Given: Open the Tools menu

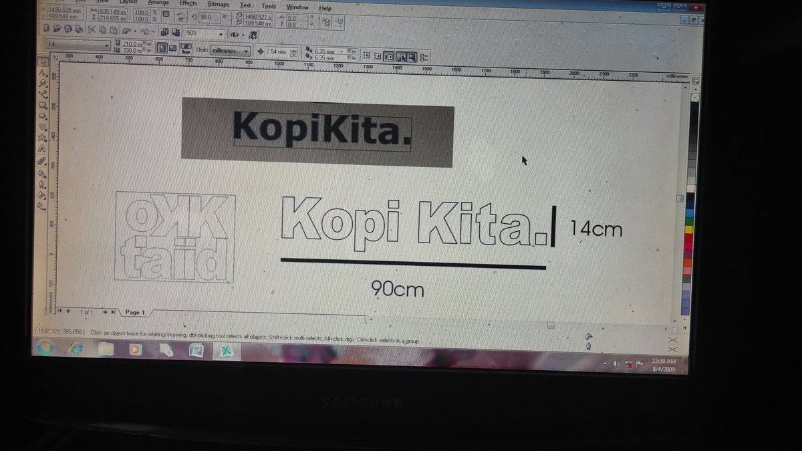Looking at the screenshot, I should click(269, 6).
